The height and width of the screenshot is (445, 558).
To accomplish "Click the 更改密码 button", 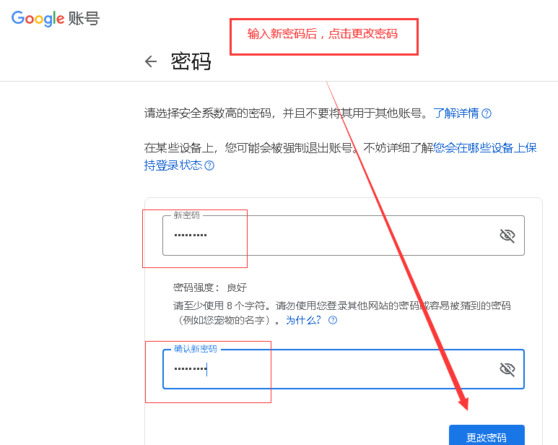I will coord(487,435).
